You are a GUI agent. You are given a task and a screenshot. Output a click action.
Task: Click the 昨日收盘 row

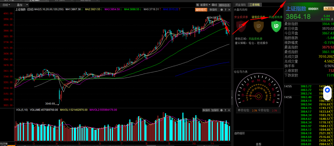point(309,29)
